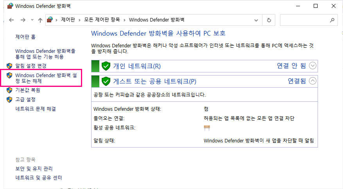Click the shield icon beside 고급 설정
The image size is (343, 189).
coord(9,99)
